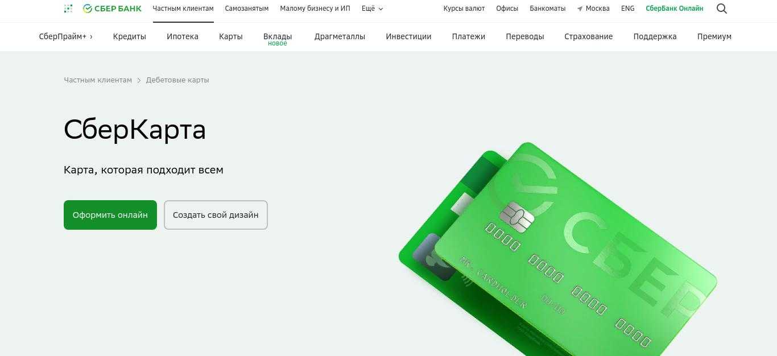The height and width of the screenshot is (356, 777).
Task: Go to Малому бизнесу и ИП
Action: click(x=315, y=9)
